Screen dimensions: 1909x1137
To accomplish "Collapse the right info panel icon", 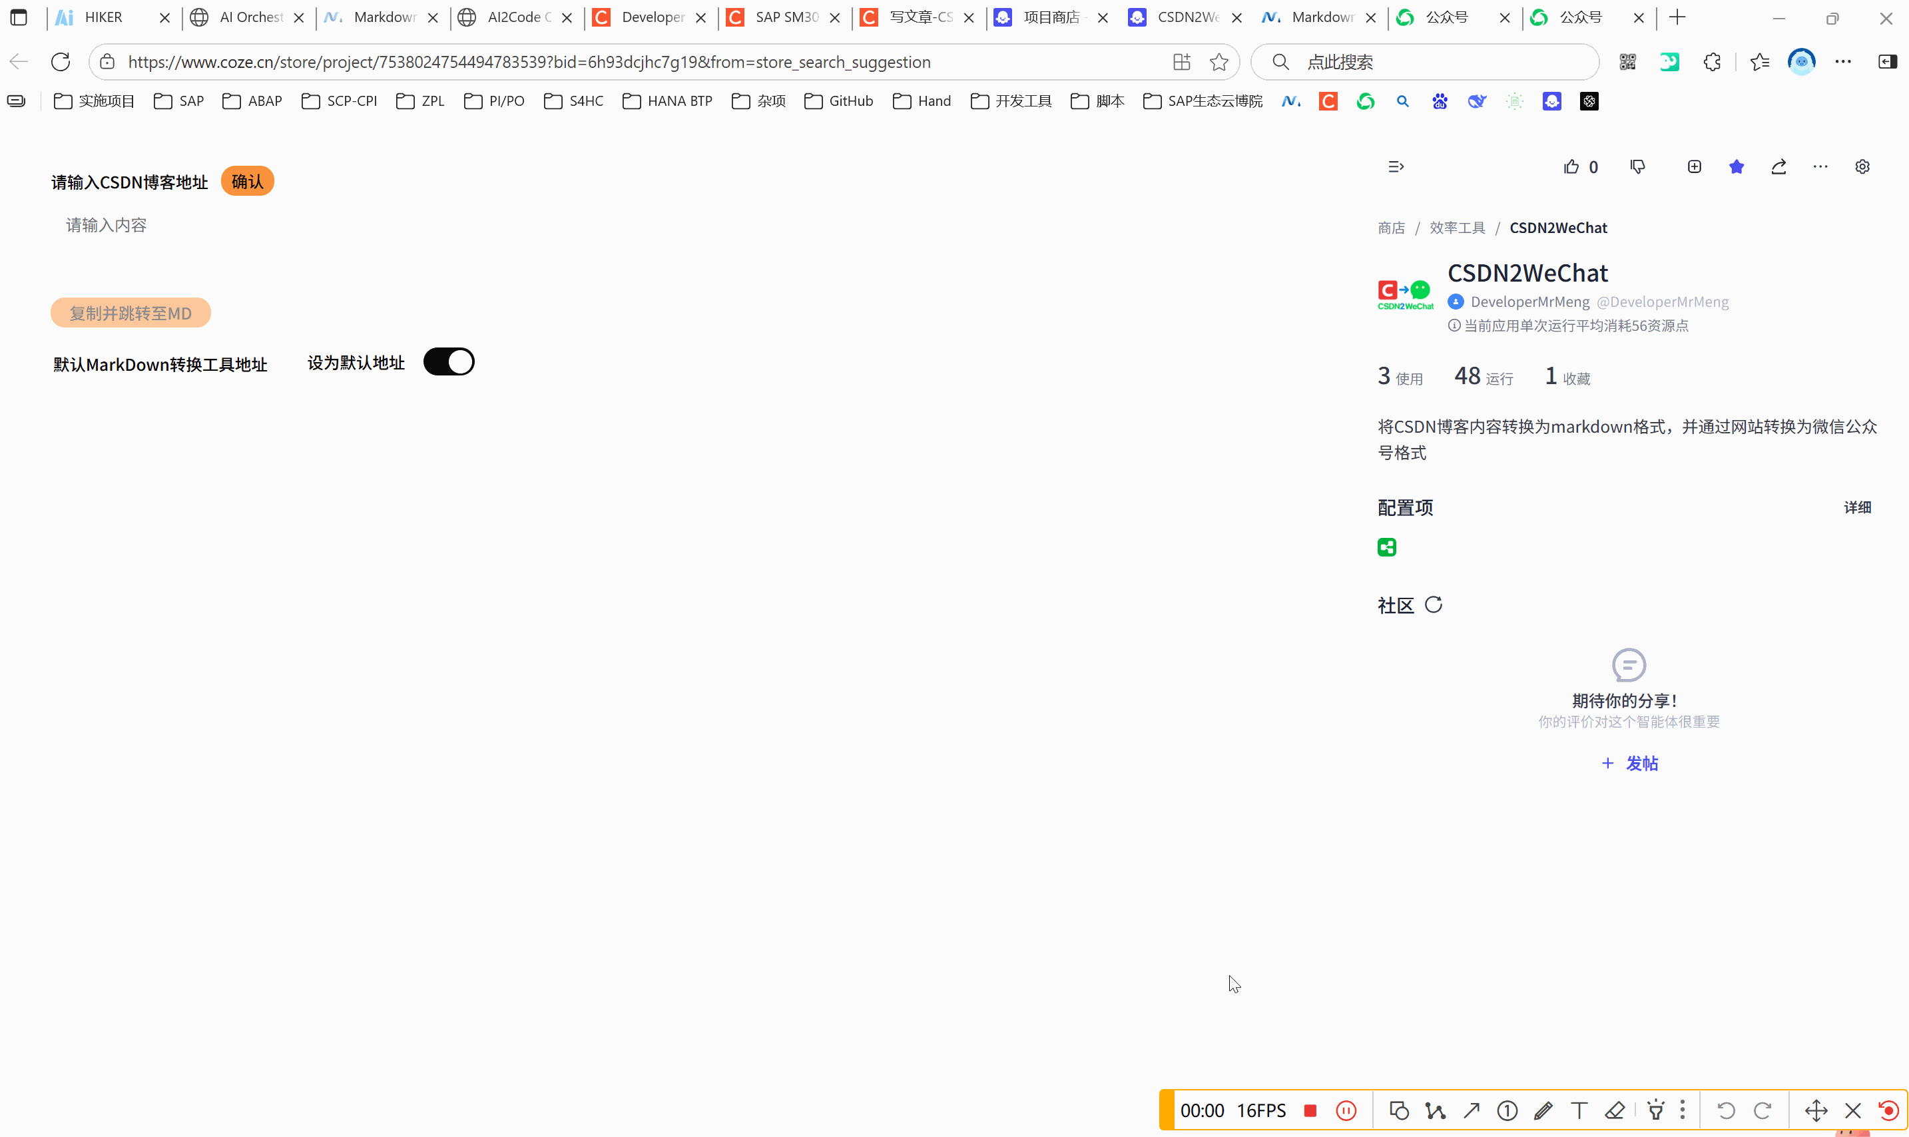I will pos(1396,166).
